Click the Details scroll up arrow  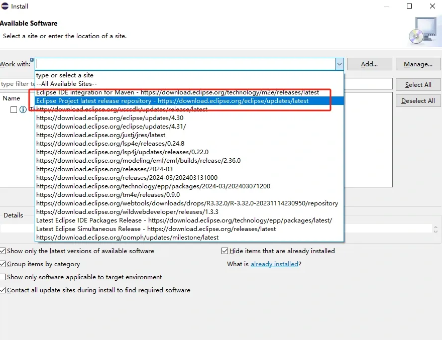click(x=436, y=226)
